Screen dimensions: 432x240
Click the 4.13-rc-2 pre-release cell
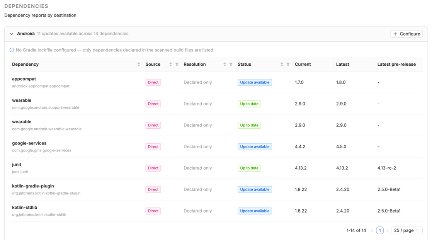pos(386,168)
